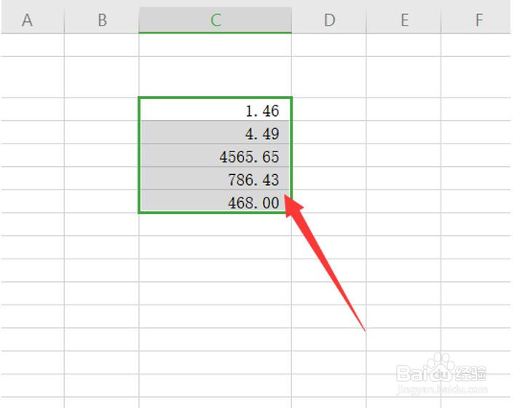
Task: Select the cell showing 4565.65
Action: pos(216,155)
